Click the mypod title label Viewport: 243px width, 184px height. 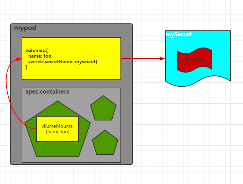point(25,28)
